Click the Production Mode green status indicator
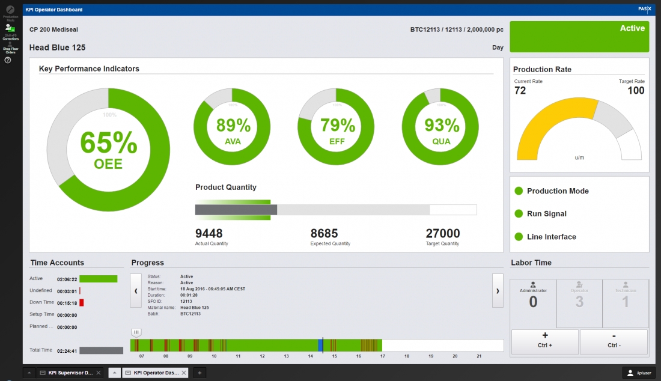This screenshot has width=661, height=381. click(519, 191)
